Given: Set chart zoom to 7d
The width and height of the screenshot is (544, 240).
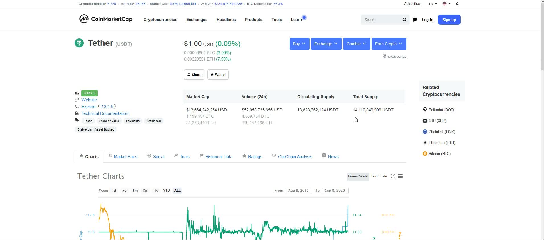Looking at the screenshot, I should [124, 191].
